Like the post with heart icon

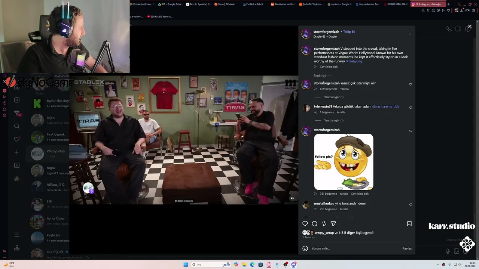pyautogui.click(x=305, y=223)
